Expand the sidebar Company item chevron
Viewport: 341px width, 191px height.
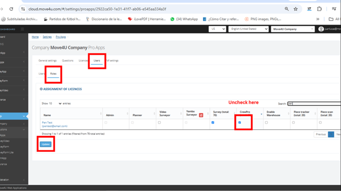24,124
